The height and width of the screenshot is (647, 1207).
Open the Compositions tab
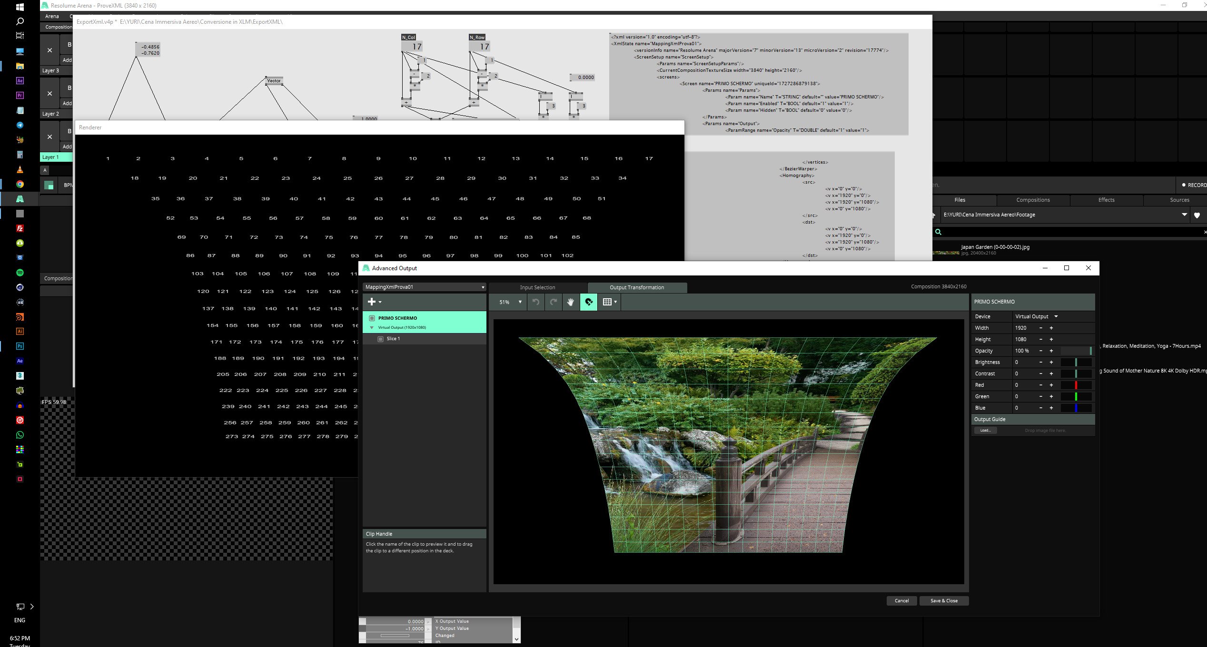tap(1032, 200)
